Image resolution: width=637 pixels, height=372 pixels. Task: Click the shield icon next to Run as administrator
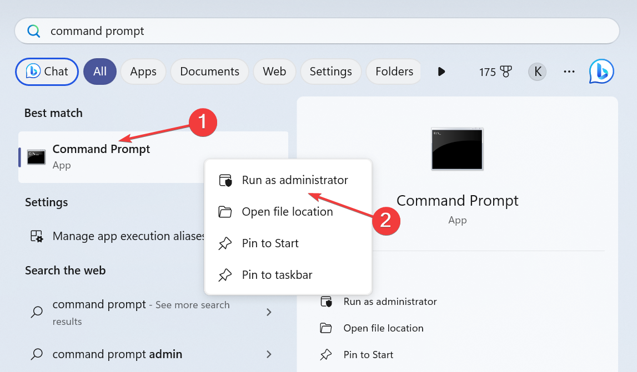[x=227, y=180]
